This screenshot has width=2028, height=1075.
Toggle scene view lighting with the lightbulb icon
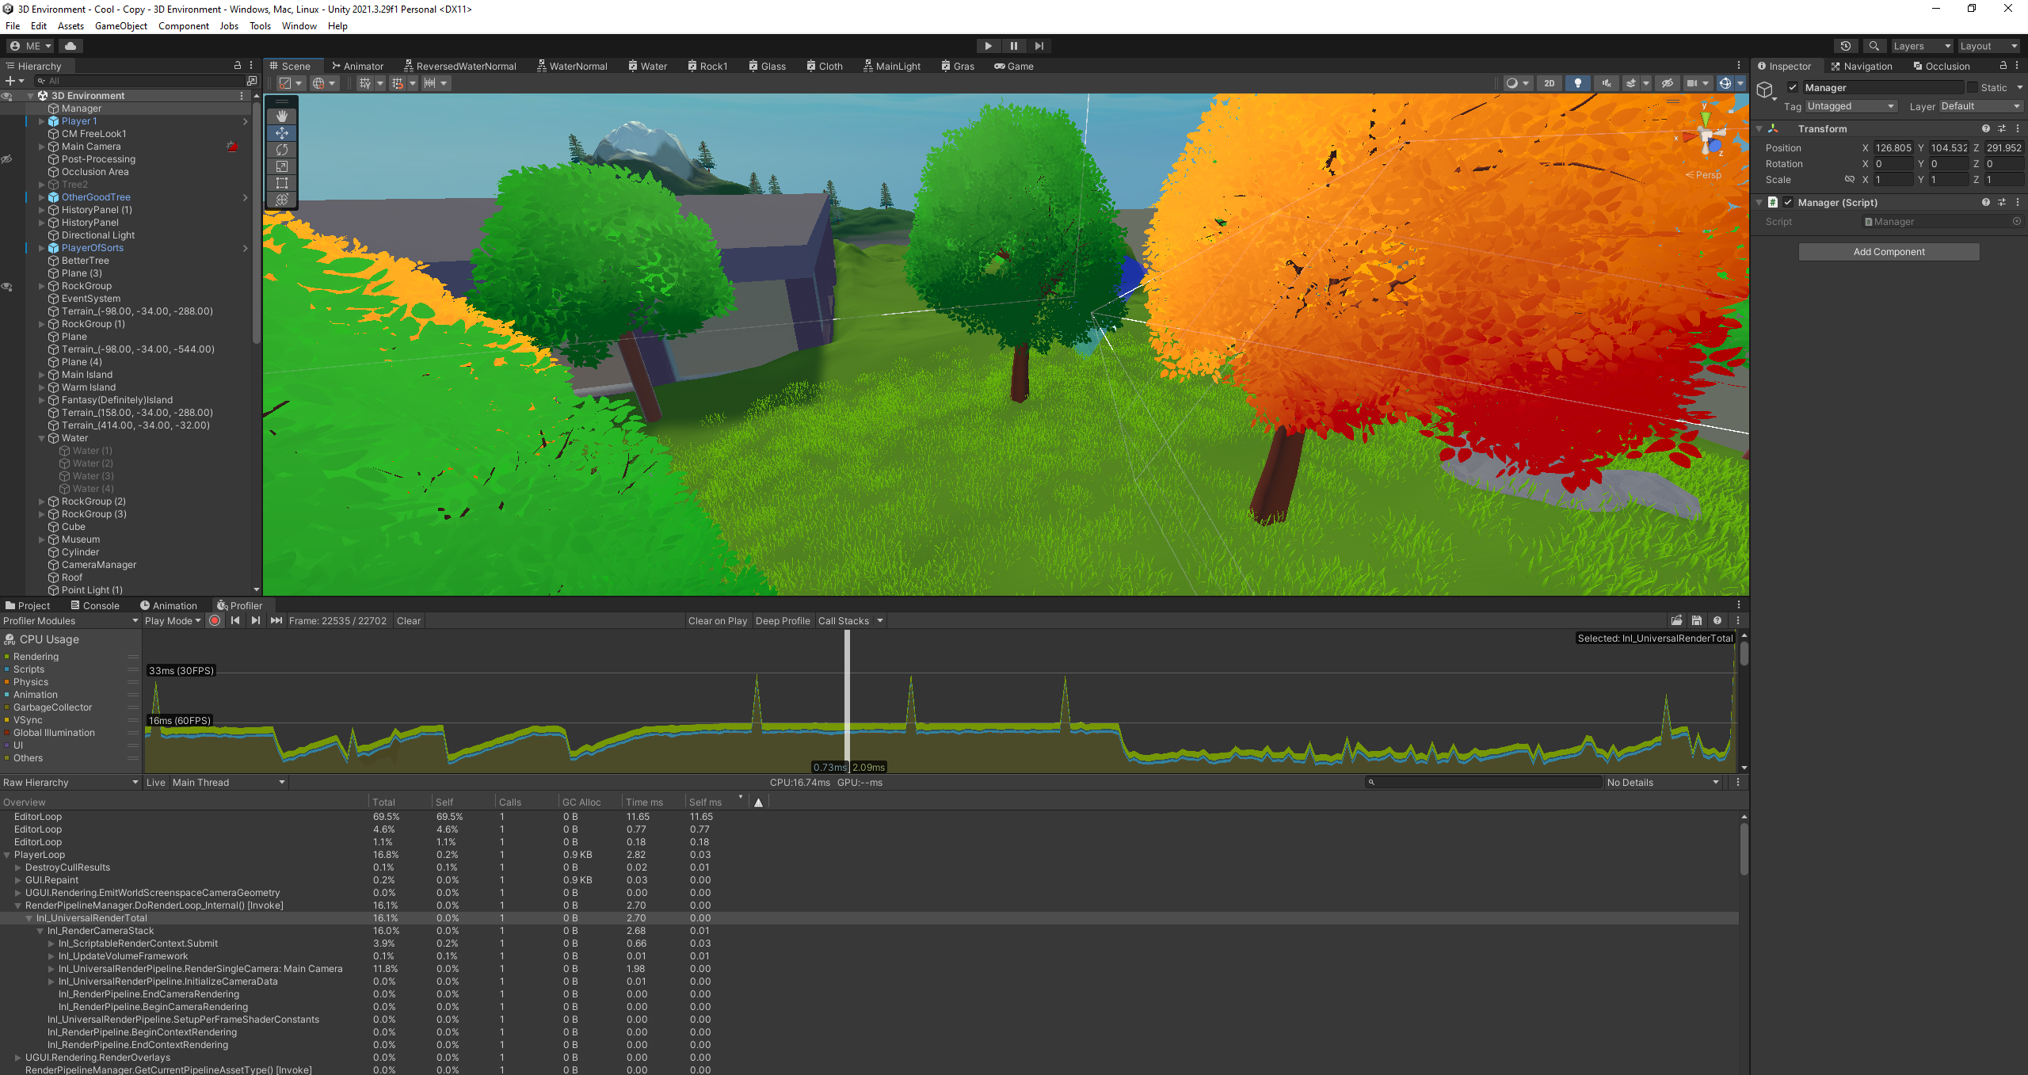point(1577,83)
